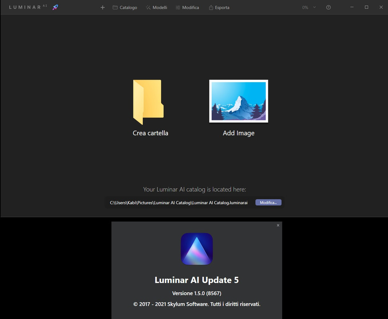Open the Modifica tab
The height and width of the screenshot is (319, 388).
pos(187,8)
